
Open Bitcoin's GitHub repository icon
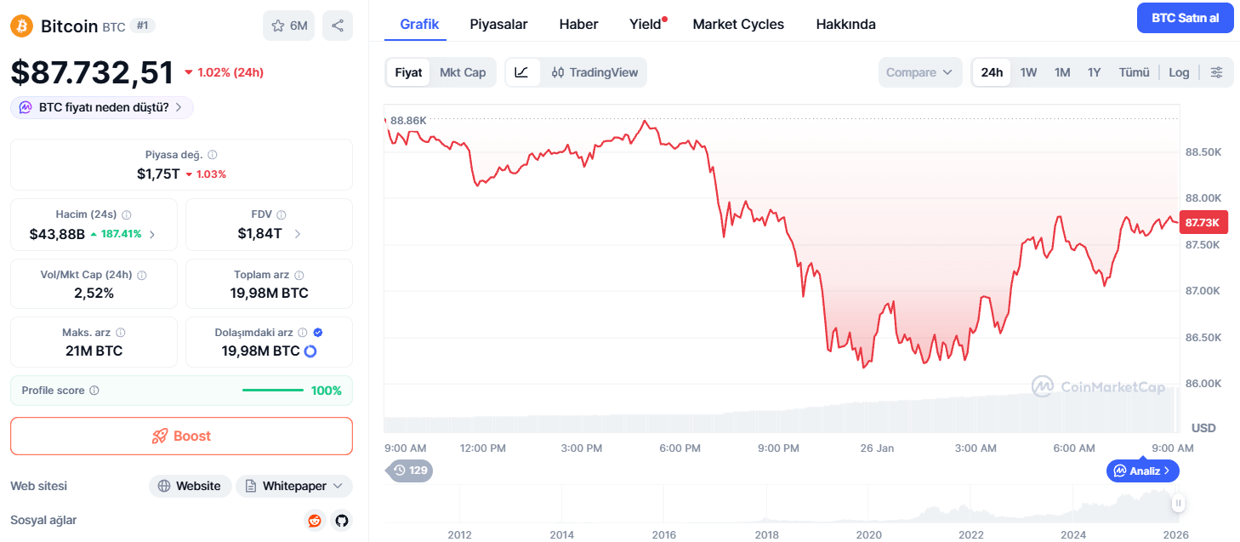pos(341,520)
